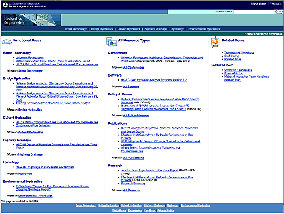Open Feedback link in top header
The image size is (284, 214).
275,3
